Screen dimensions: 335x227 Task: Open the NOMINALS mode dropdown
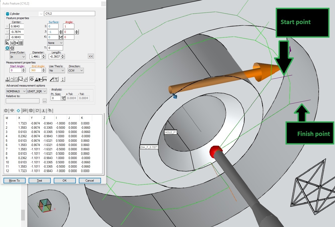point(16,91)
